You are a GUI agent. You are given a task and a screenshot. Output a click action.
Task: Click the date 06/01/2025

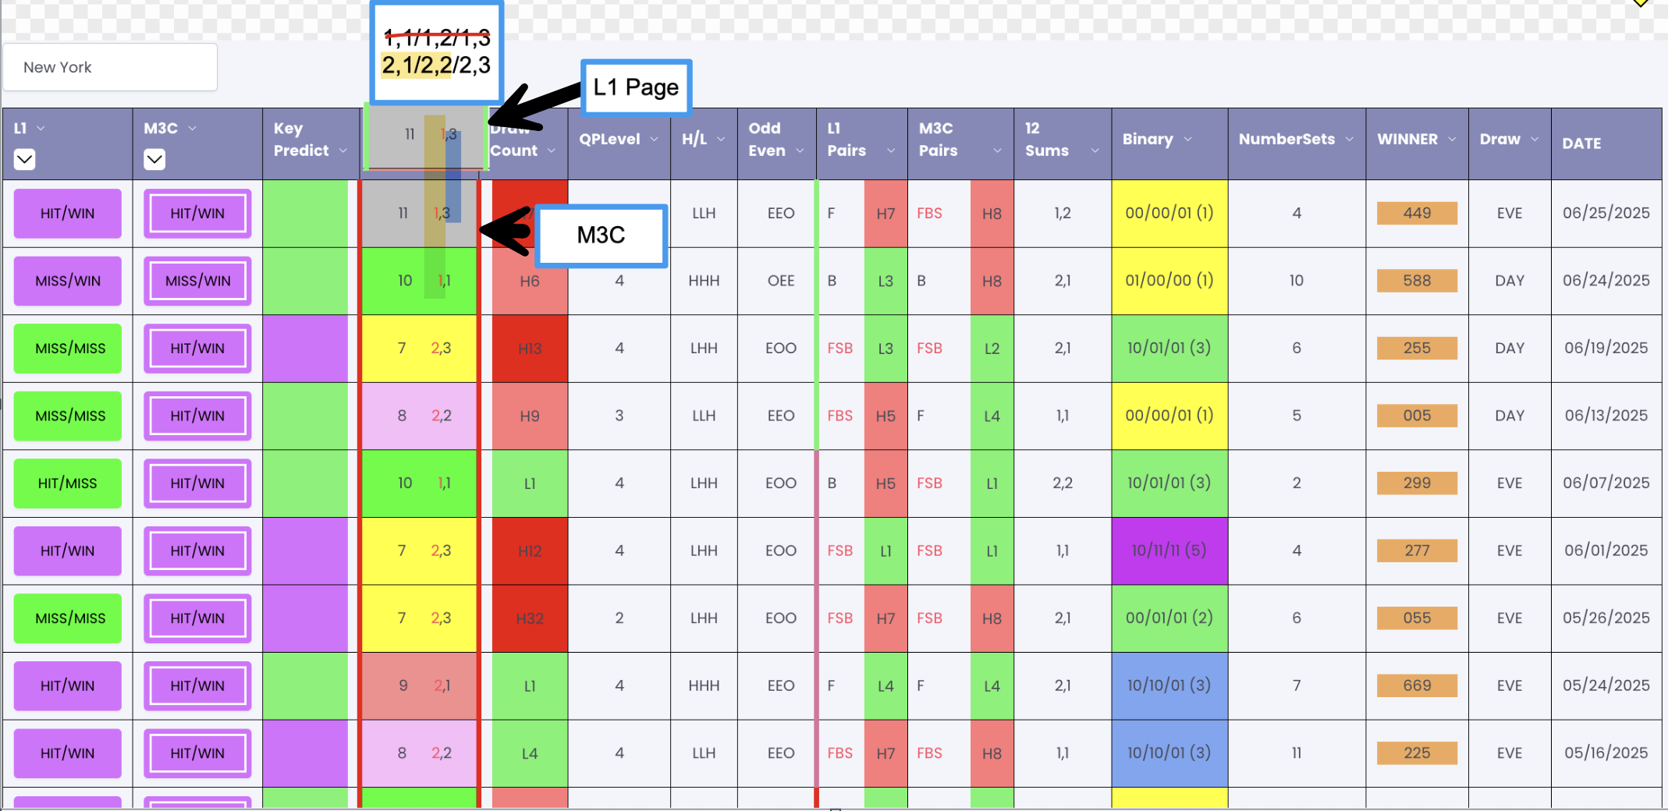pyautogui.click(x=1606, y=551)
